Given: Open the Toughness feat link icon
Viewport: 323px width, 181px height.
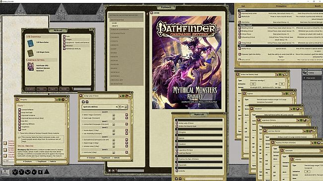Looking at the screenshot, I should [19, 127].
